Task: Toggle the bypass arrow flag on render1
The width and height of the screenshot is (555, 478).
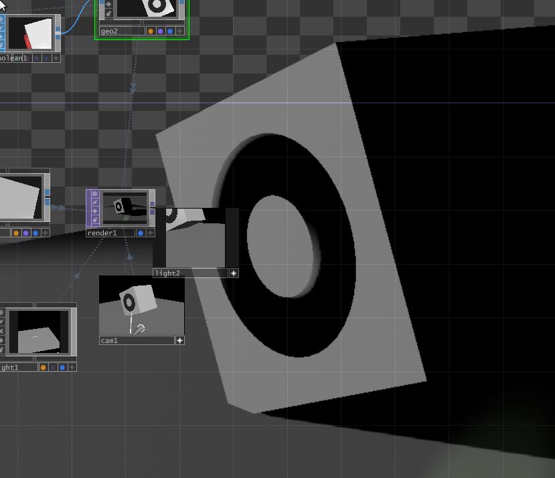Action: coord(95,211)
